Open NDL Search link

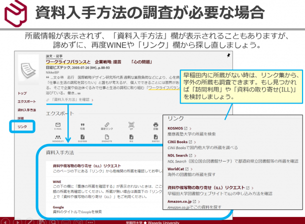[177, 155]
